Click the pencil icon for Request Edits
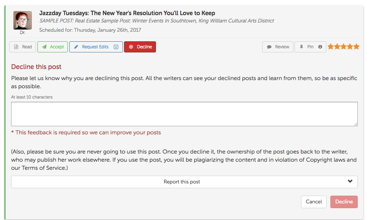Image resolution: width=367 pixels, height=220 pixels. (x=76, y=47)
